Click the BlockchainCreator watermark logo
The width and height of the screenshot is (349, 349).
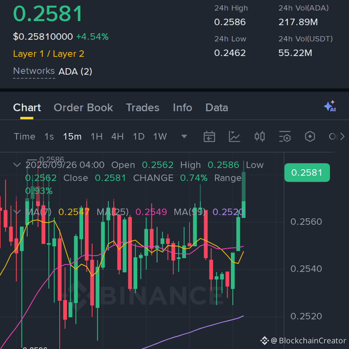(x=264, y=341)
